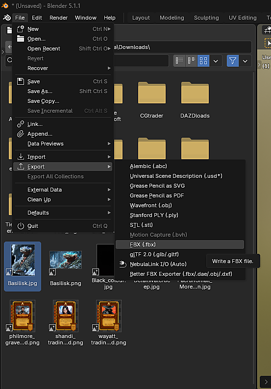Click the Export menu entry
The height and width of the screenshot is (389, 271).
[x=63, y=167]
